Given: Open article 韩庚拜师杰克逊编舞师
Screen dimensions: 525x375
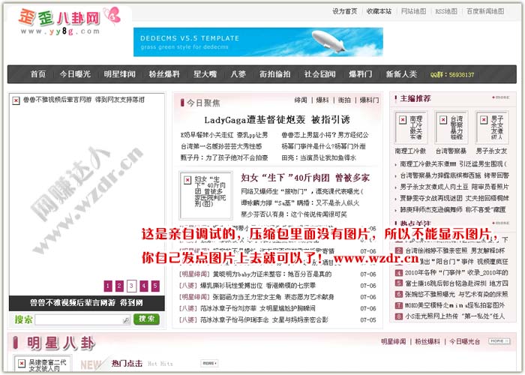Looking at the screenshot, I should pyautogui.click(x=453, y=209).
